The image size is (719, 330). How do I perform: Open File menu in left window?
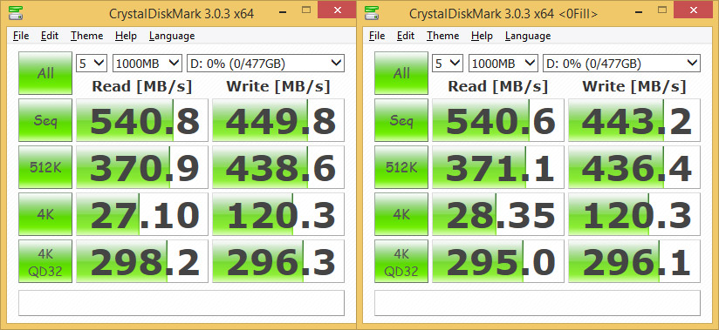click(21, 36)
